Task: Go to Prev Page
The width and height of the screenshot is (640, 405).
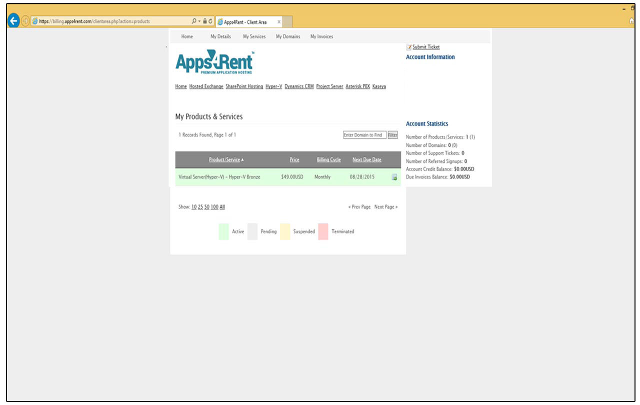Action: (359, 207)
